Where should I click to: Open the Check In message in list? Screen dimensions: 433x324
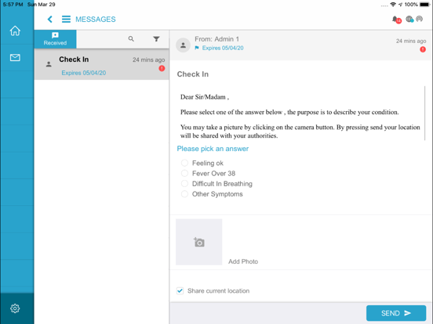click(102, 65)
